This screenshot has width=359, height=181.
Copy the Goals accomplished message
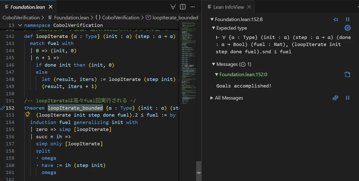tap(348, 75)
